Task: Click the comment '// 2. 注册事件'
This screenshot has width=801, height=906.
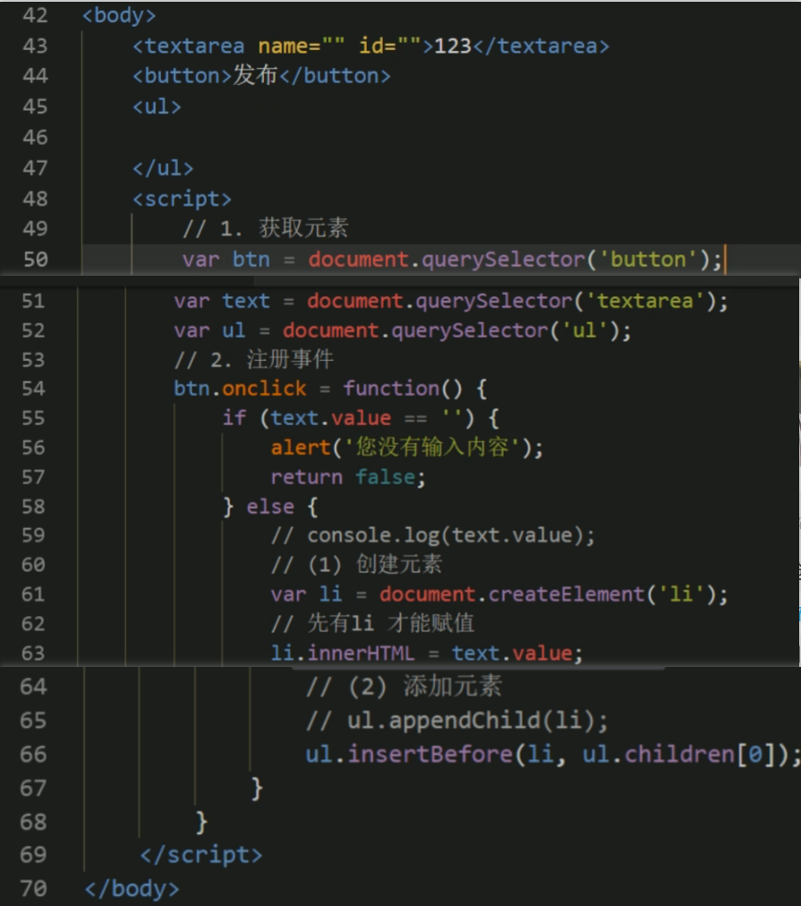Action: coord(254,361)
